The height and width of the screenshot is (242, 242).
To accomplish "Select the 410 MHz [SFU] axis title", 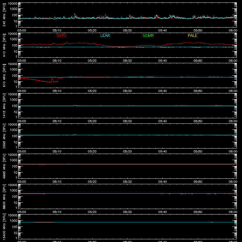I will click(x=4, y=45).
